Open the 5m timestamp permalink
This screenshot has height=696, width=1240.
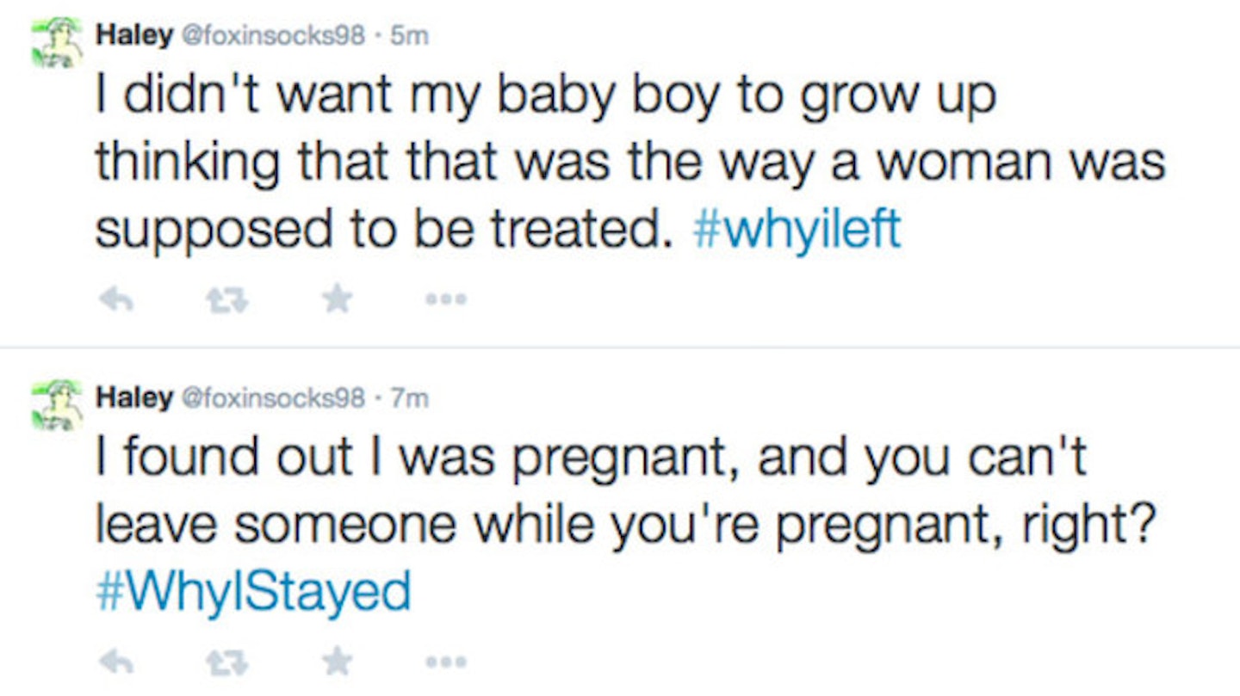click(407, 36)
